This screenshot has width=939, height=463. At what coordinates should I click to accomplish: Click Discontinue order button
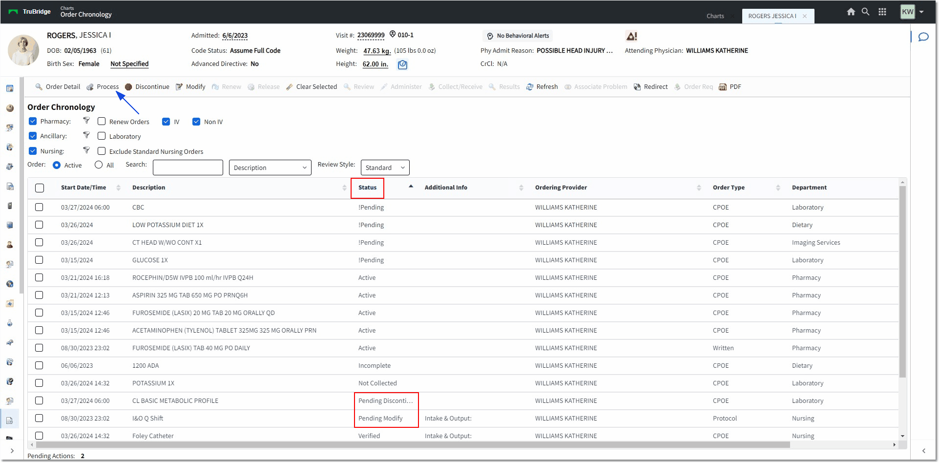click(x=147, y=87)
